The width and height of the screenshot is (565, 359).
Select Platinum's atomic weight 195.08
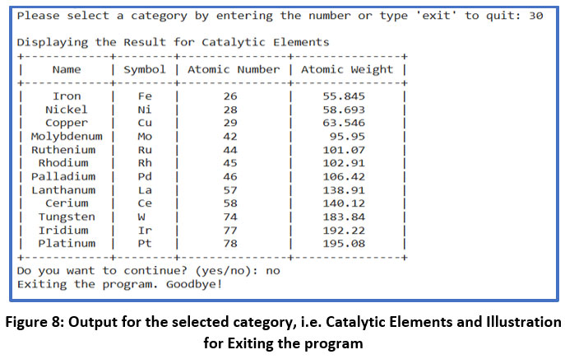tap(346, 243)
